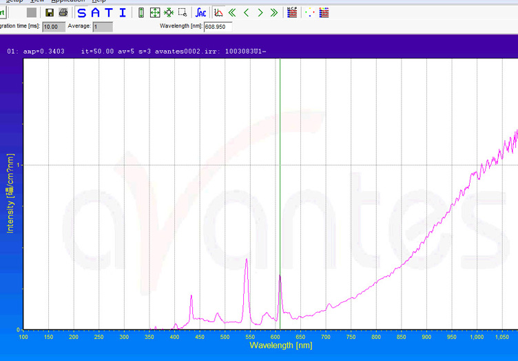Switch to Absorbance mode with A button
Screen dimensions: 518x361
(x=95, y=12)
